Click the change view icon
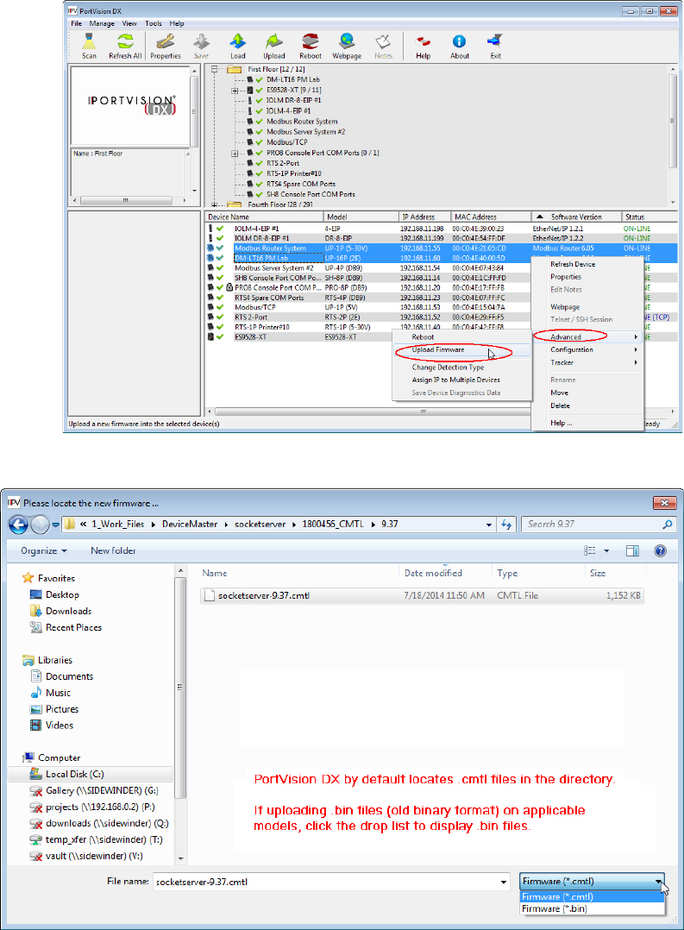The image size is (684, 930). (x=590, y=551)
